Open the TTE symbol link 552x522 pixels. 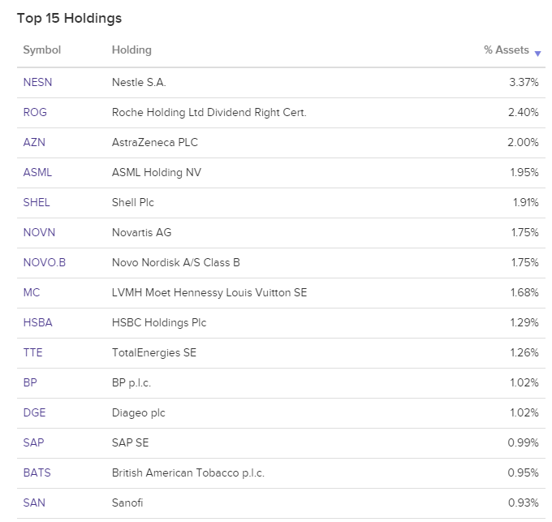coord(32,352)
